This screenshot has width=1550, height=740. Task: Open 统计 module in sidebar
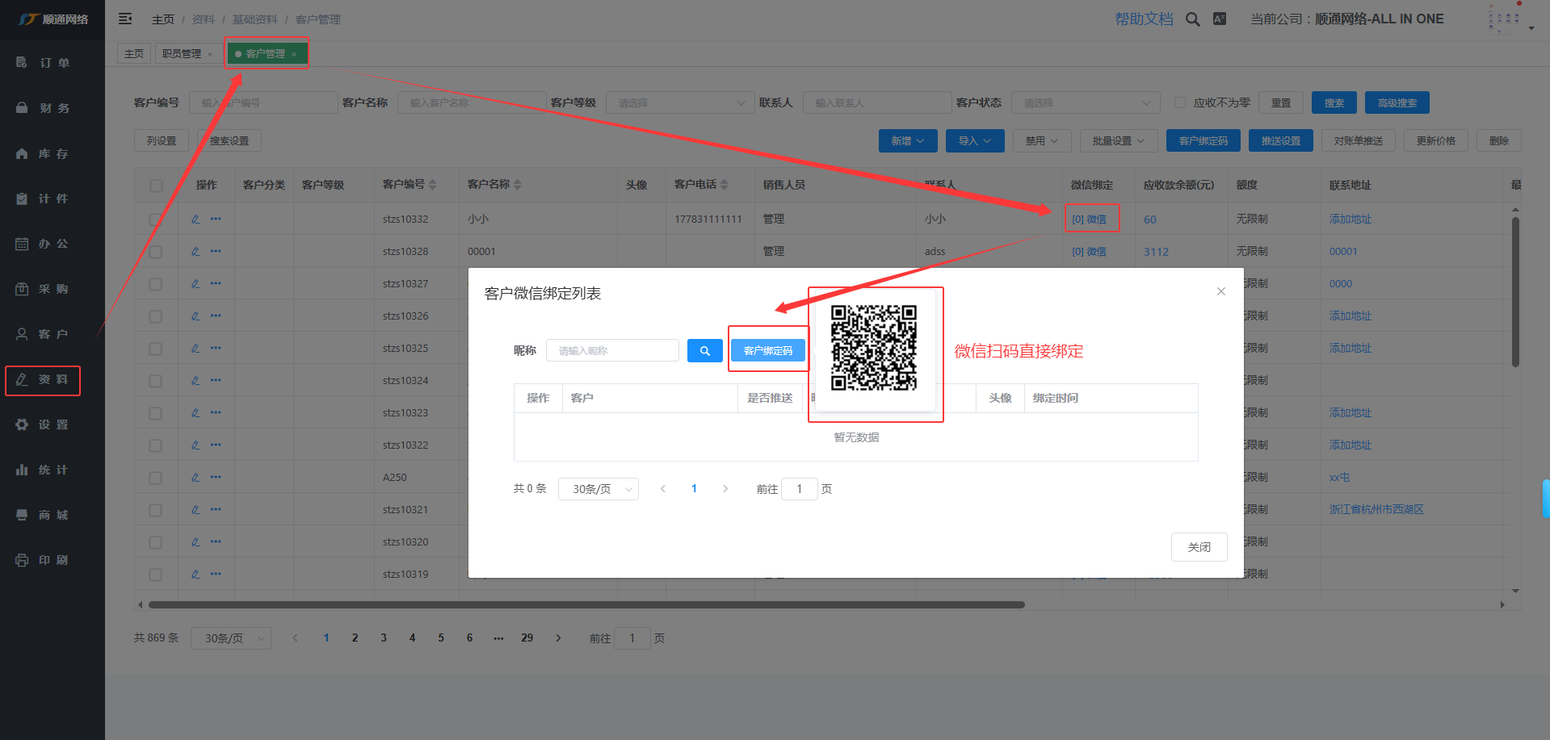(x=53, y=470)
